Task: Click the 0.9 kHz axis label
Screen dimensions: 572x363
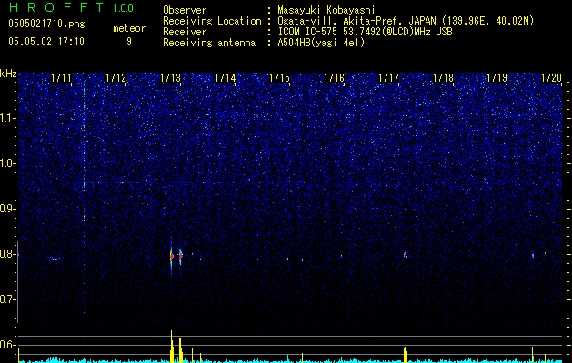Action: [x=7, y=209]
